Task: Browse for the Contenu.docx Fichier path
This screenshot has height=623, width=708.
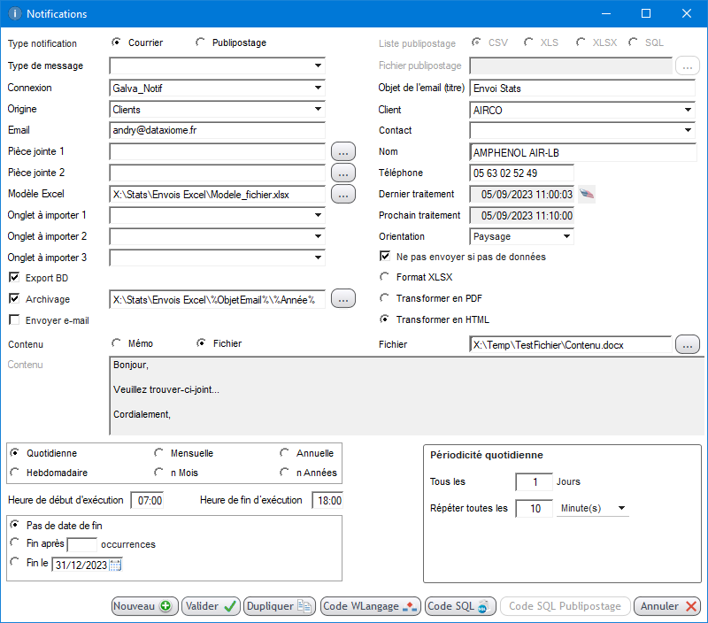Action: click(x=688, y=344)
